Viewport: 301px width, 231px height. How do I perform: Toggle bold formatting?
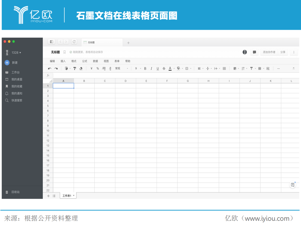pos(145,69)
